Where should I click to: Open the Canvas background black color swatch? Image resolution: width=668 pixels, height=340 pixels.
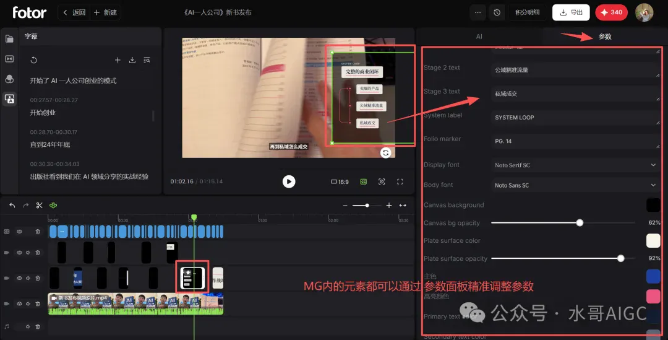click(653, 205)
